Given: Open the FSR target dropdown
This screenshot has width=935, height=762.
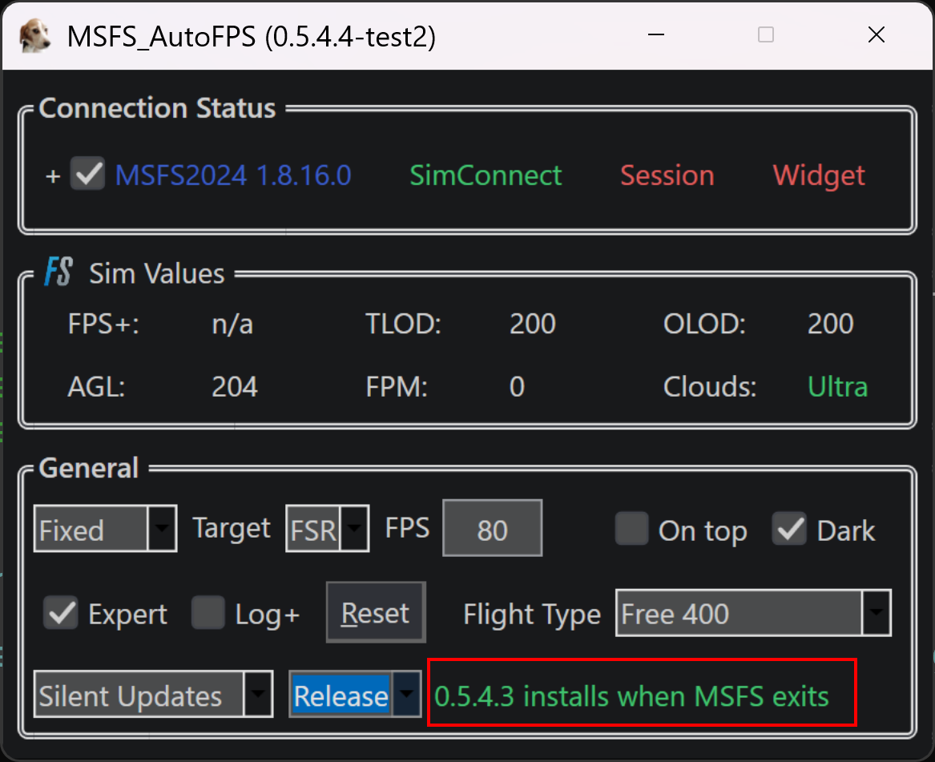Looking at the screenshot, I should pyautogui.click(x=328, y=529).
